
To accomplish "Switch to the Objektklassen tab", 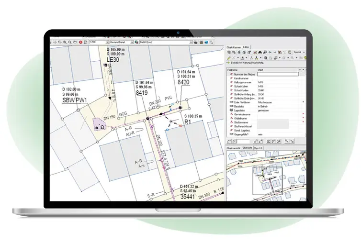I will tap(233, 47).
